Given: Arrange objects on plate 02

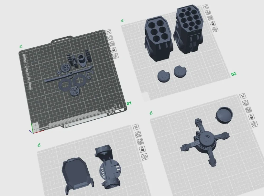Looking at the screenshot, I should pos(210,18).
